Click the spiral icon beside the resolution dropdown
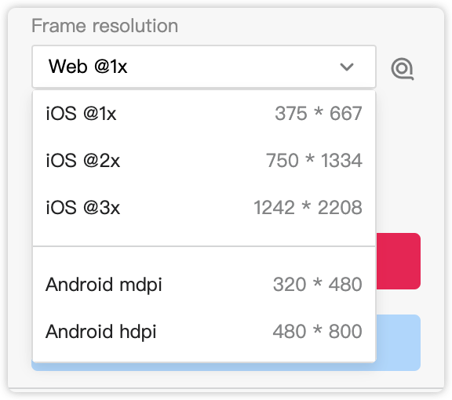Screen dimensions: 452x400 point(403,68)
